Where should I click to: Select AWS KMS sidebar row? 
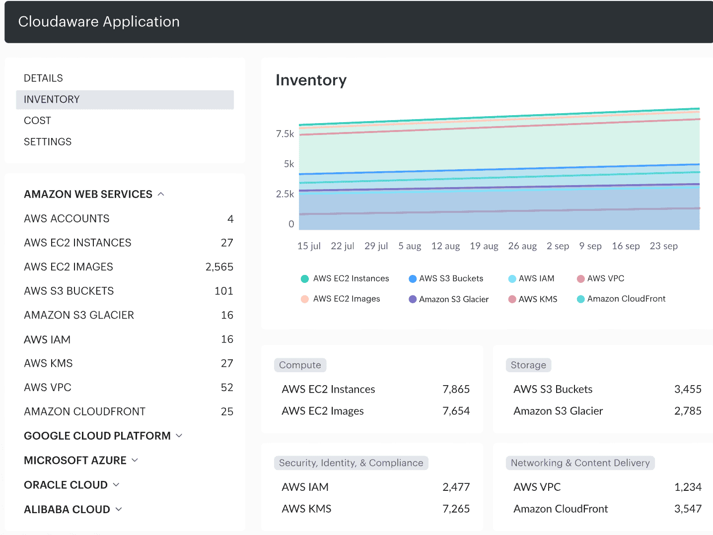pyautogui.click(x=129, y=363)
